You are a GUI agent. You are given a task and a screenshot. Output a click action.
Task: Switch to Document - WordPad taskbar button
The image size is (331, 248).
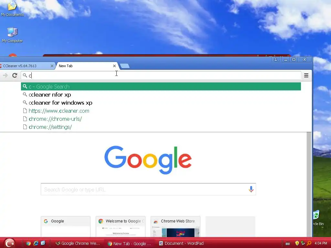coord(181,243)
